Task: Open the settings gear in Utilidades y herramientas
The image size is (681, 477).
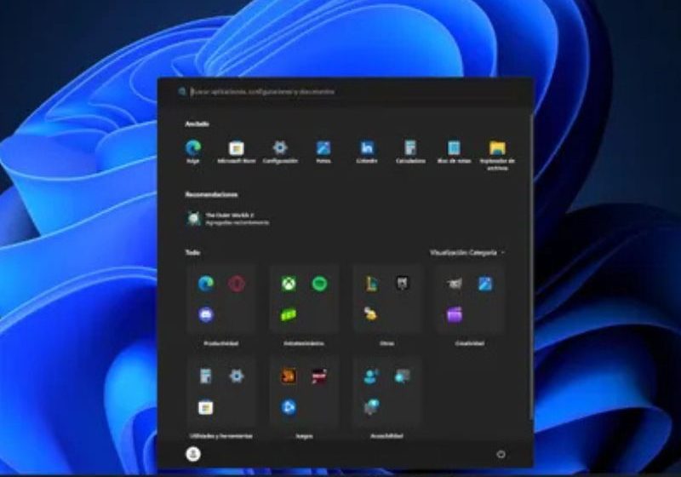Action: click(237, 376)
